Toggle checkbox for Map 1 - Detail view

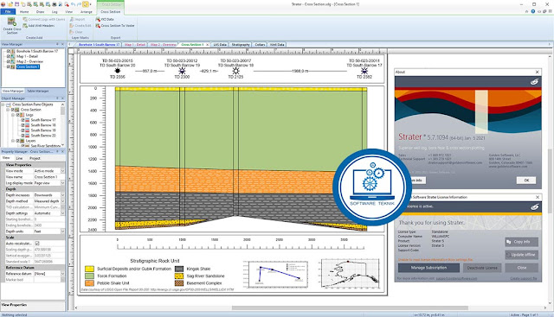pos(9,56)
